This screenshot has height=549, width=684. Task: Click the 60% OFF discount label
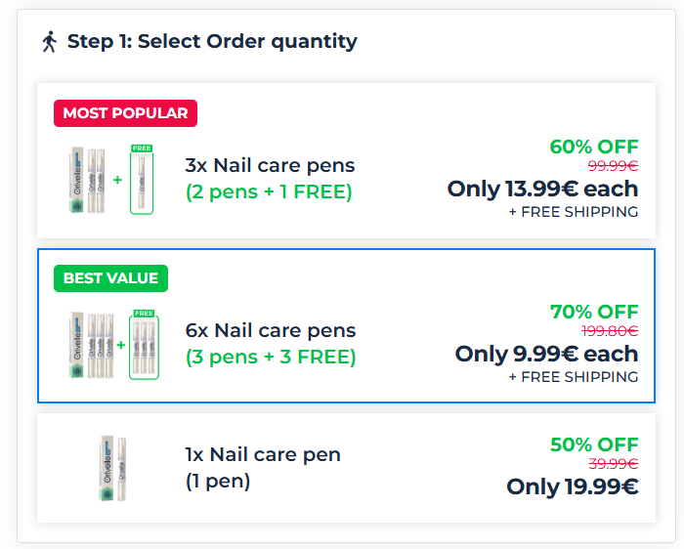(593, 147)
